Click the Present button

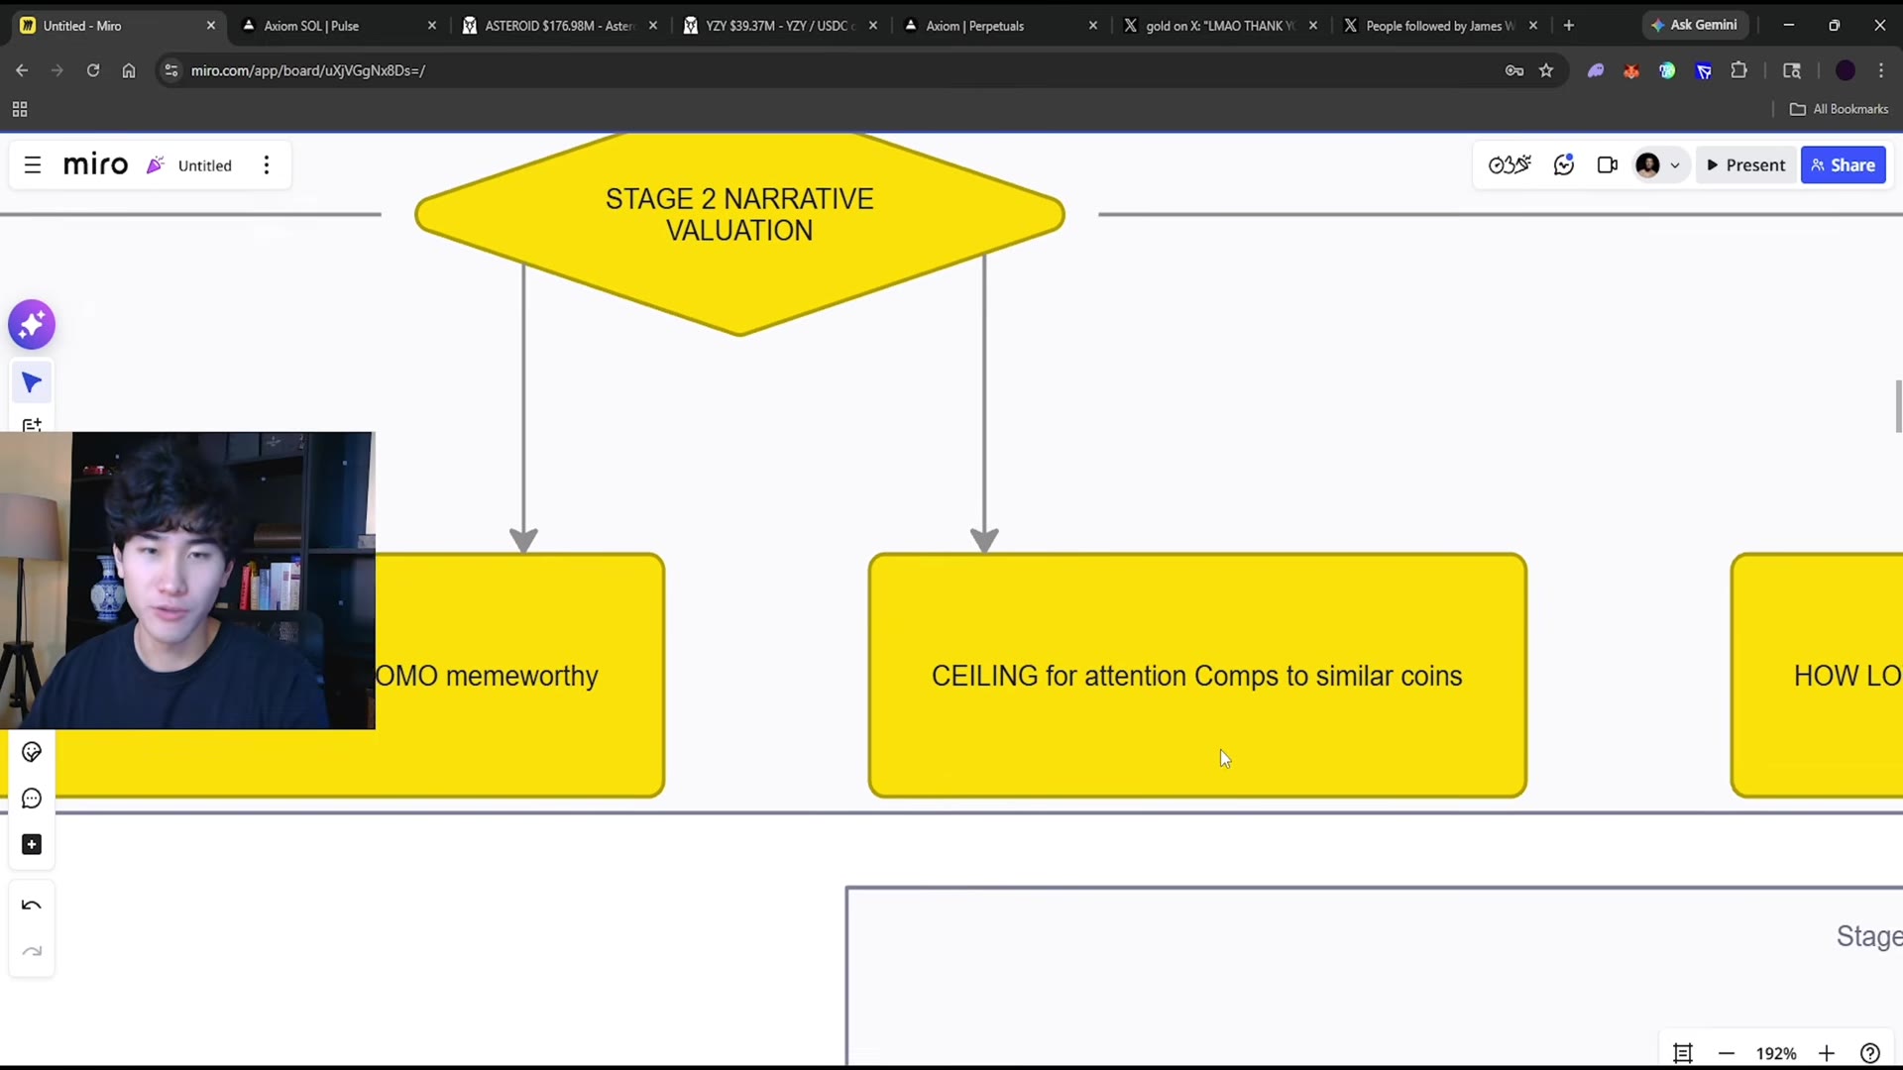click(x=1745, y=165)
